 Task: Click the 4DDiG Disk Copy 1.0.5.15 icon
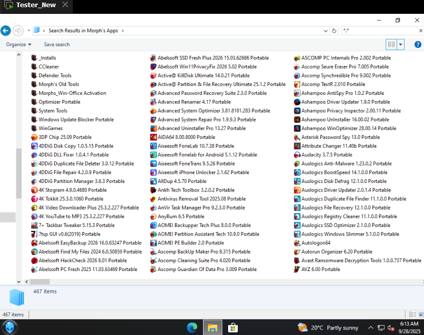point(34,146)
